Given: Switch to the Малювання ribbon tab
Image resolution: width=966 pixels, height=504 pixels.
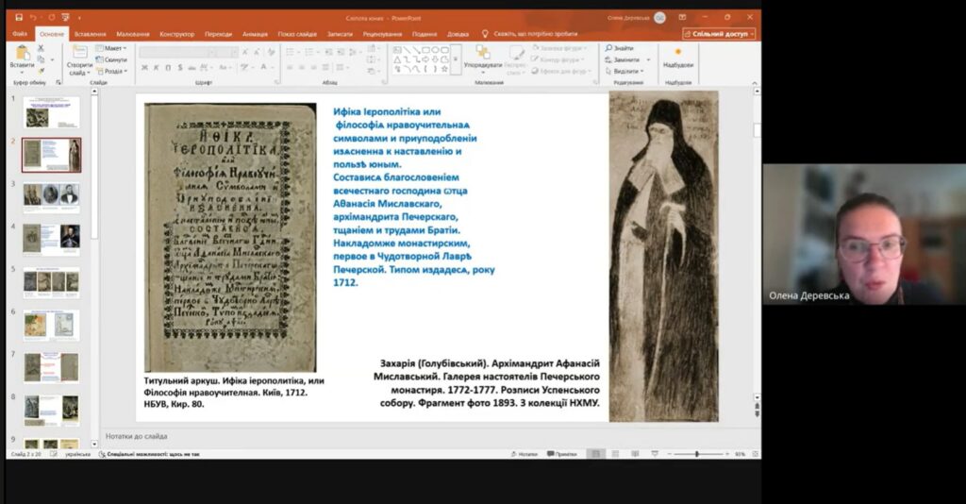Looking at the screenshot, I should [x=132, y=34].
